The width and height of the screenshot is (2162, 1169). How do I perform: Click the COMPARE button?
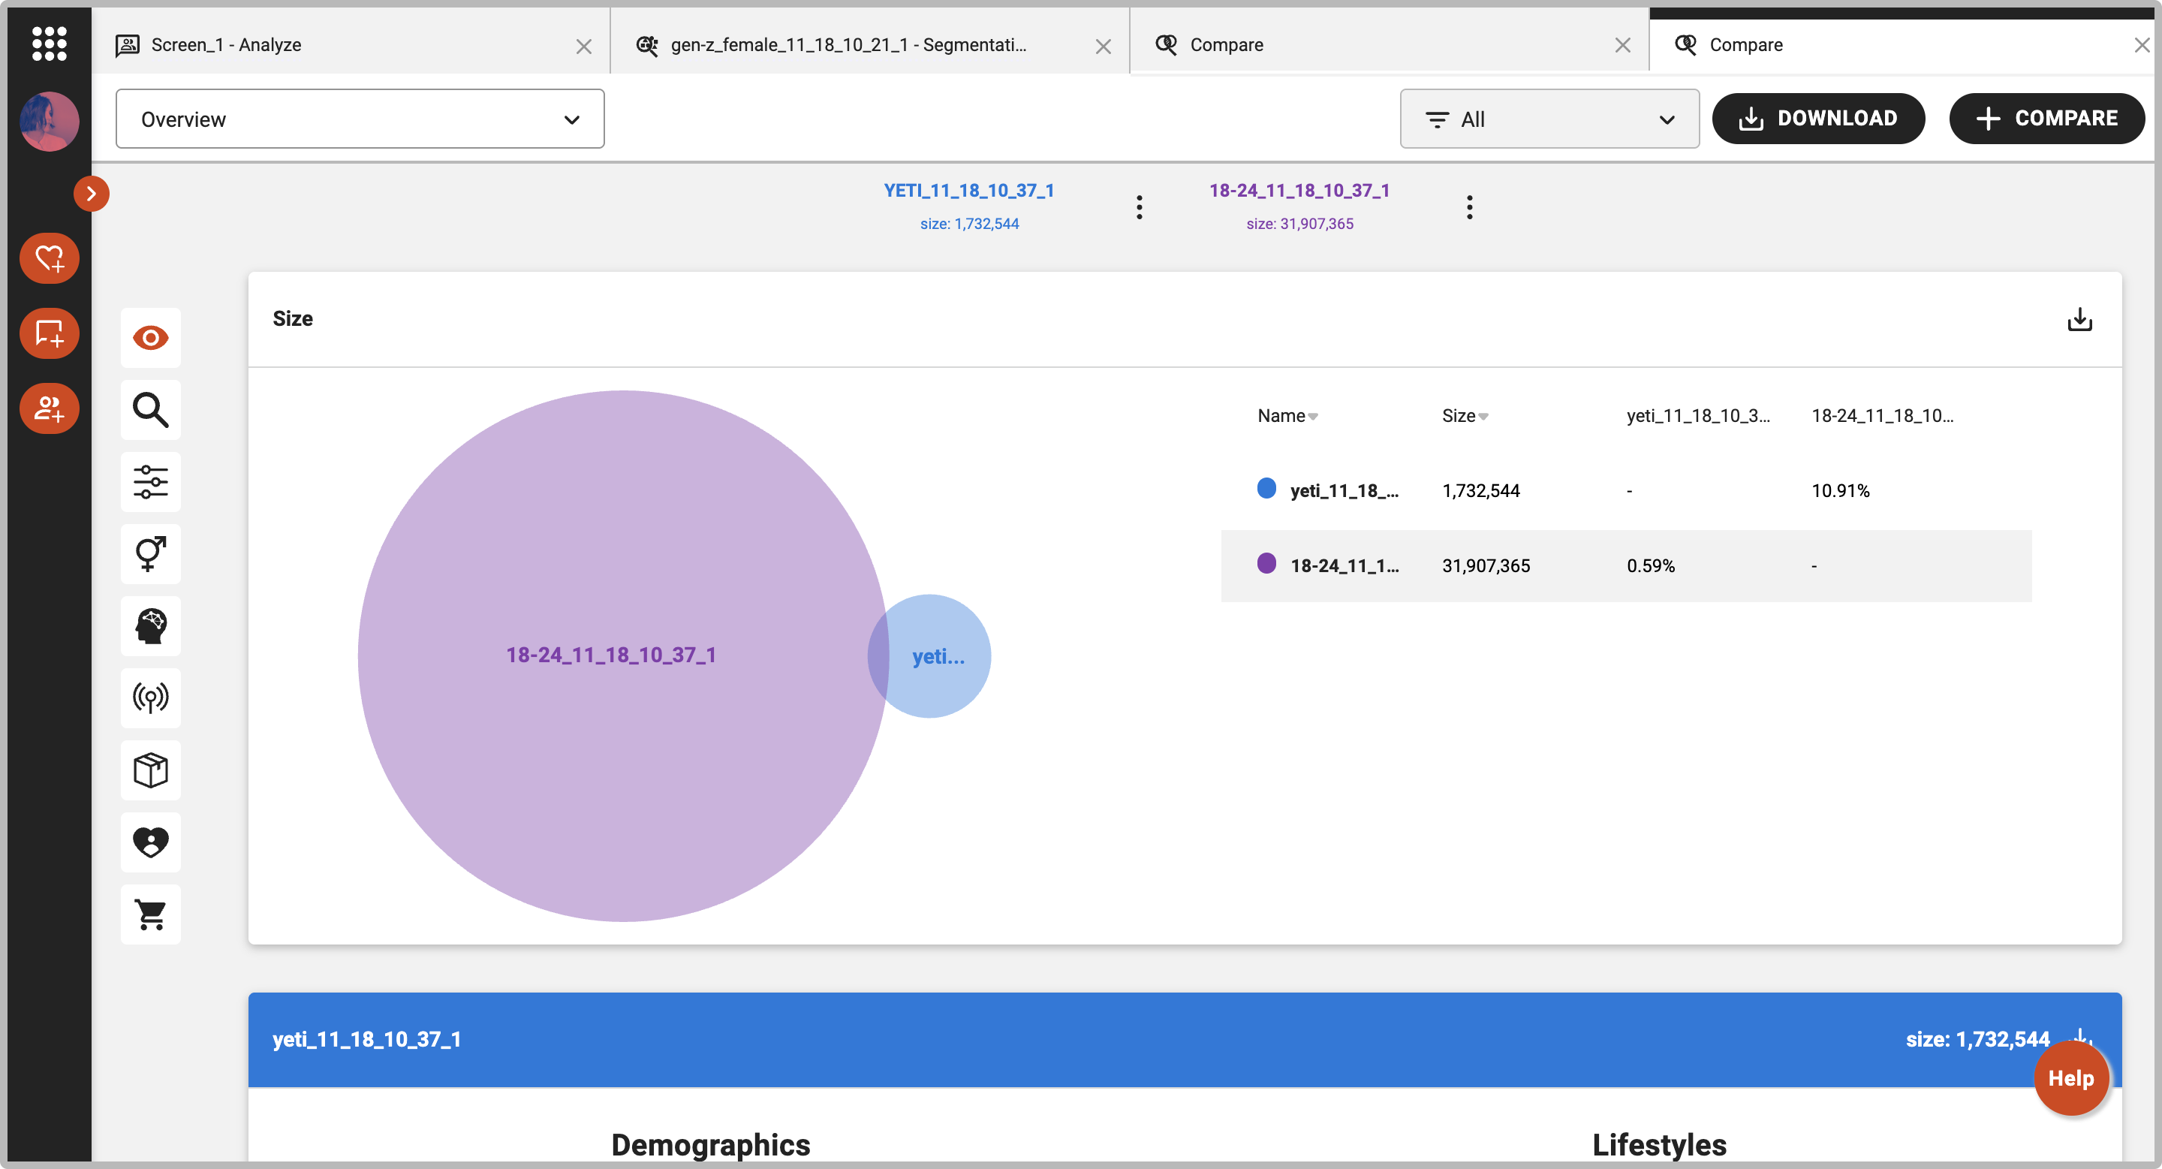click(x=2046, y=119)
